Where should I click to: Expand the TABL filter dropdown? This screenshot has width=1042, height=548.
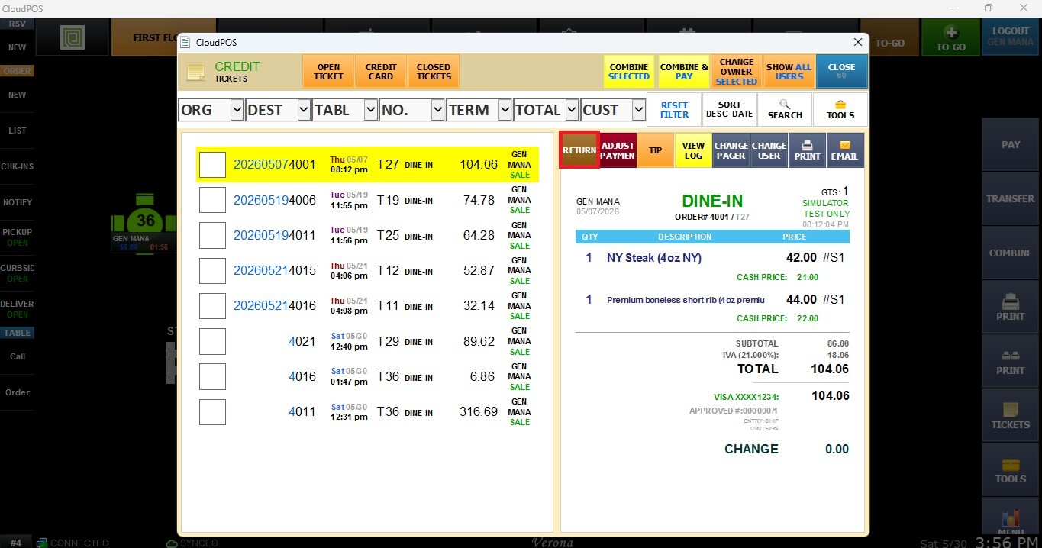pos(370,110)
